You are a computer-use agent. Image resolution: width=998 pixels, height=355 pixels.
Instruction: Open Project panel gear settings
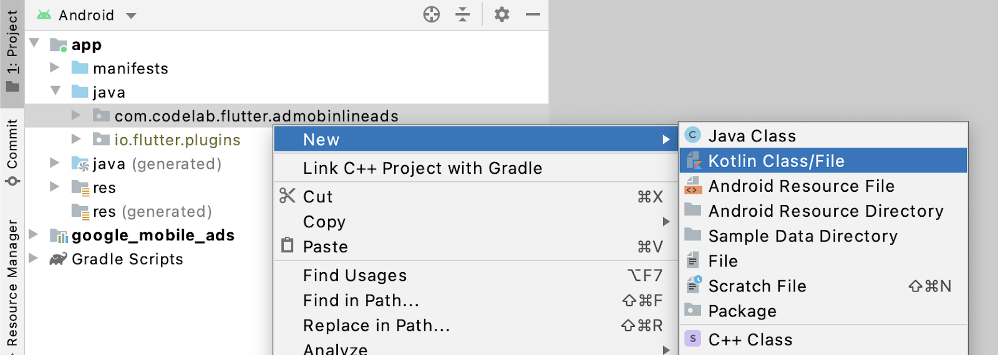tap(502, 14)
